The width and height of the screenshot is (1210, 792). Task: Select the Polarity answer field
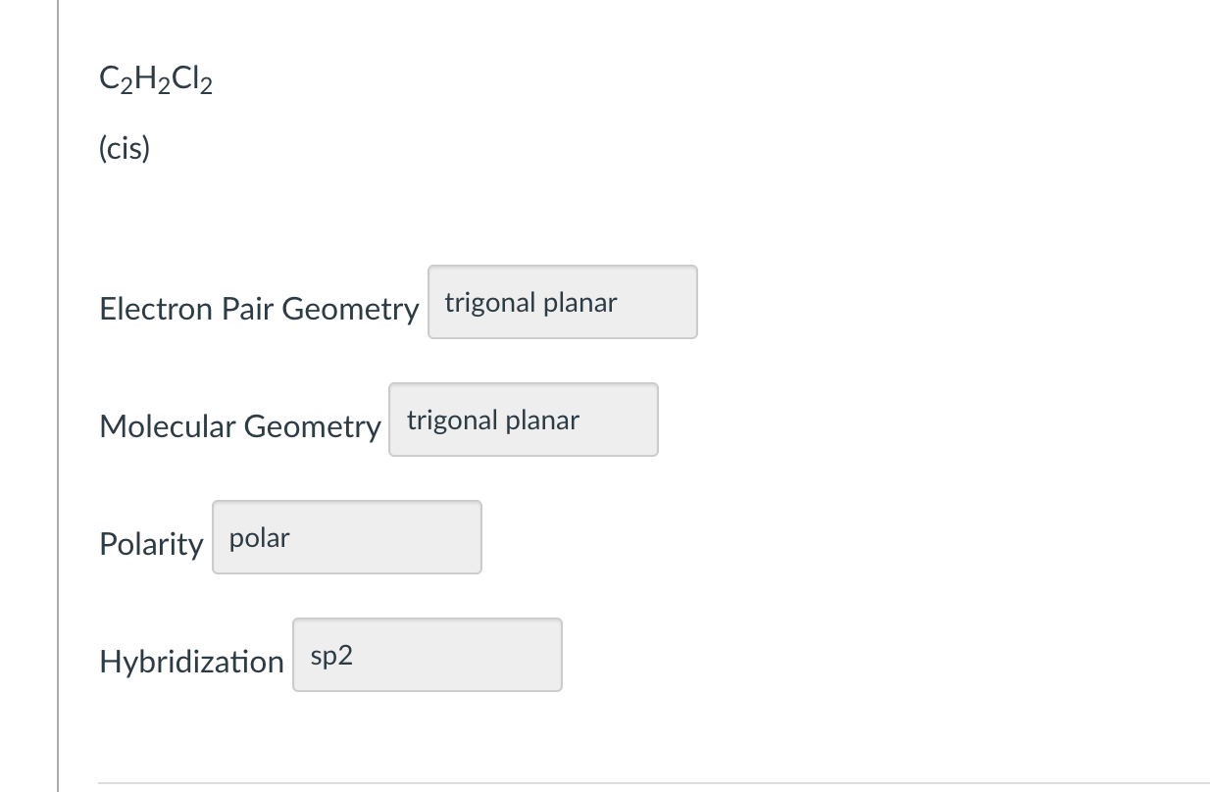click(x=347, y=537)
